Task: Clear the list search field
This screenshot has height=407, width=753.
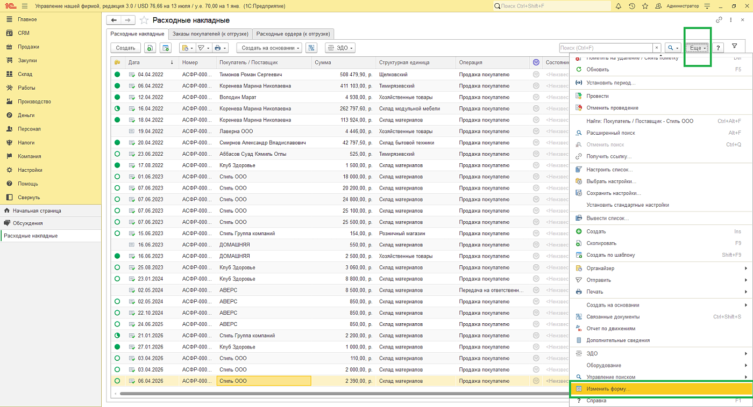Action: (656, 48)
